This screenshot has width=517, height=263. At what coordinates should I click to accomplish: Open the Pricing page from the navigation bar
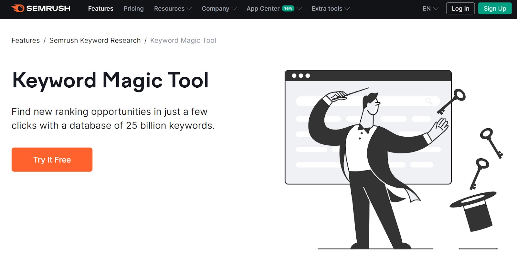click(133, 9)
